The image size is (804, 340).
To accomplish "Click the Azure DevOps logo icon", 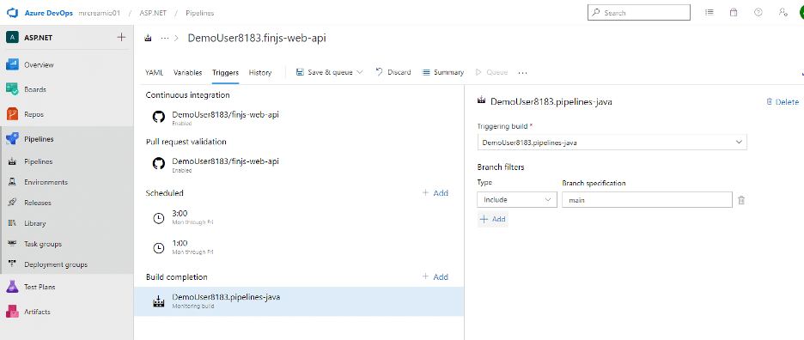I will click(12, 13).
